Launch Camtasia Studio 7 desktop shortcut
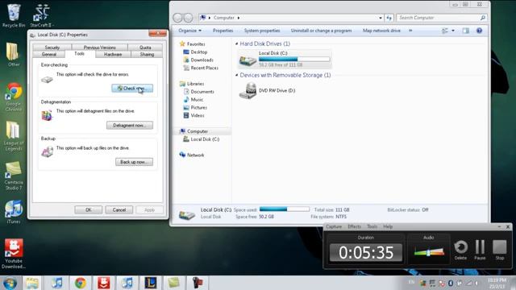Screen dimensions: 516x290 [14, 176]
